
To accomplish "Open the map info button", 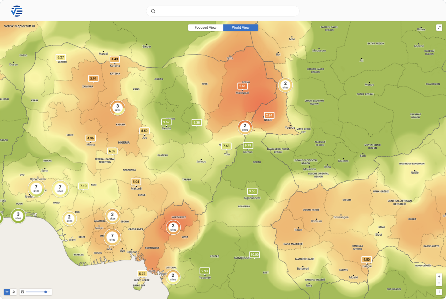I will pos(439,292).
